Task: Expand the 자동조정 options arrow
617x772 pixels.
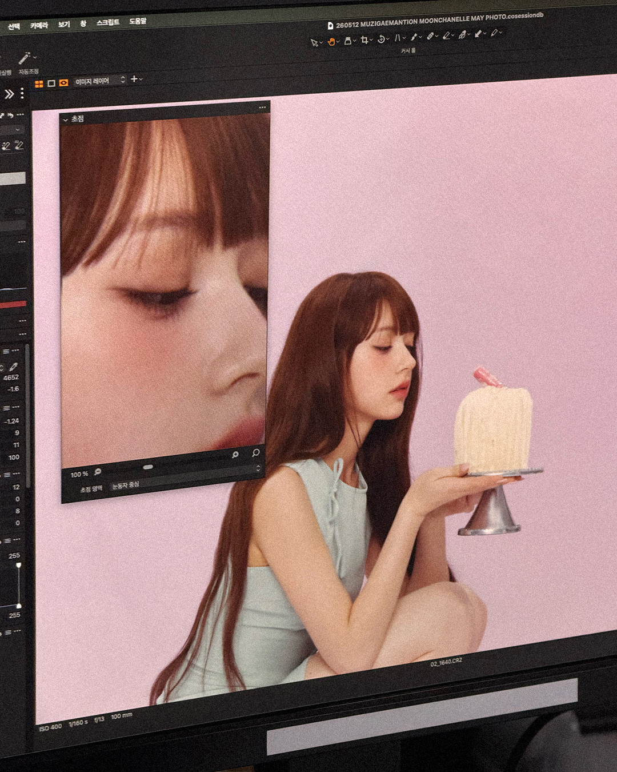Action: pos(35,57)
